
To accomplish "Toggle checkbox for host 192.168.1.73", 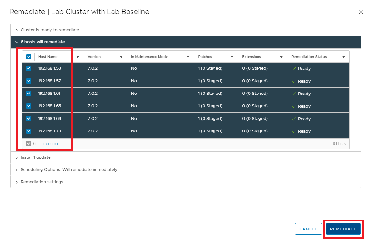I will (29, 131).
